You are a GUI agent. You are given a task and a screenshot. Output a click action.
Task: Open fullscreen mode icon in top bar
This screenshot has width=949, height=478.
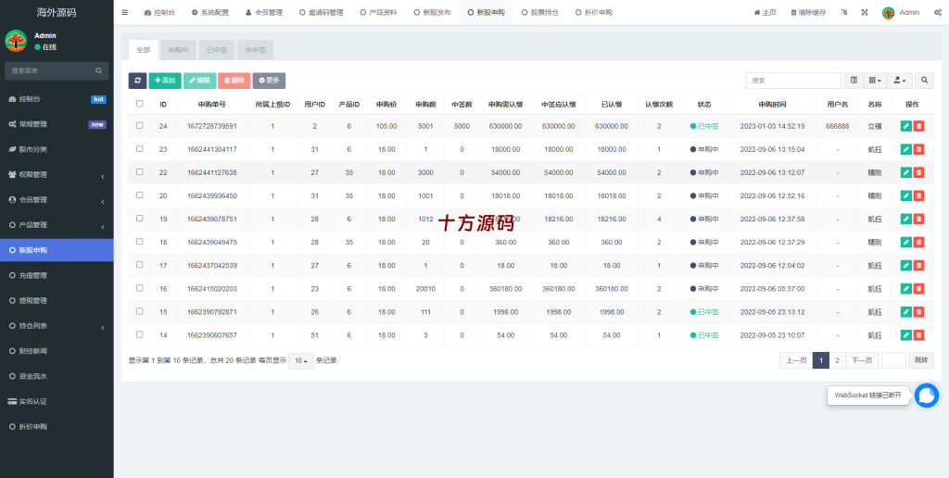pos(865,12)
